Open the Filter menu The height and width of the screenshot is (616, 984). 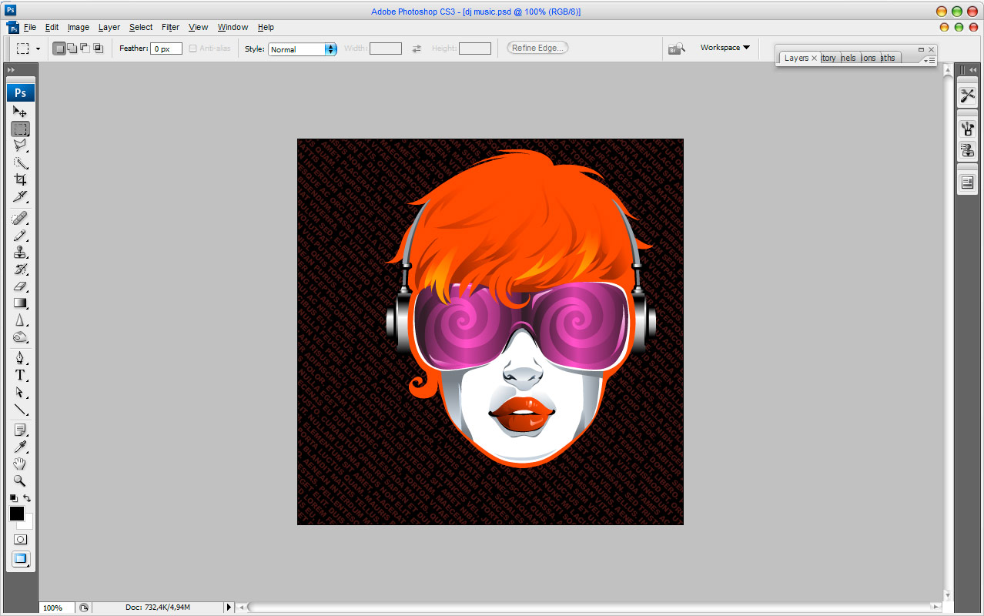coord(170,27)
